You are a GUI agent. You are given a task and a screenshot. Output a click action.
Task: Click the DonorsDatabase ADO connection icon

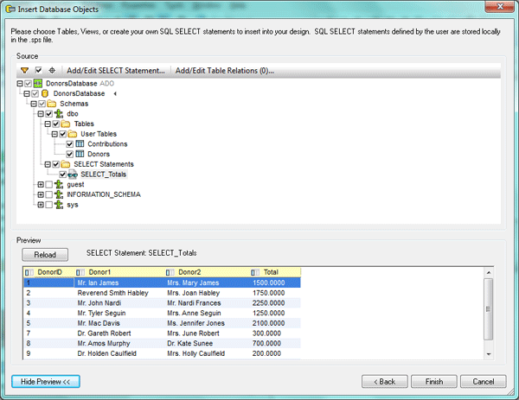pos(38,83)
